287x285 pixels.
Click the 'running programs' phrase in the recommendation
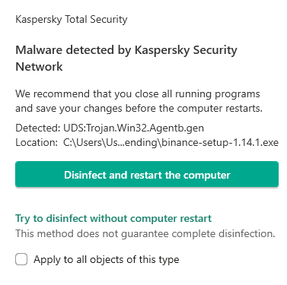point(218,94)
